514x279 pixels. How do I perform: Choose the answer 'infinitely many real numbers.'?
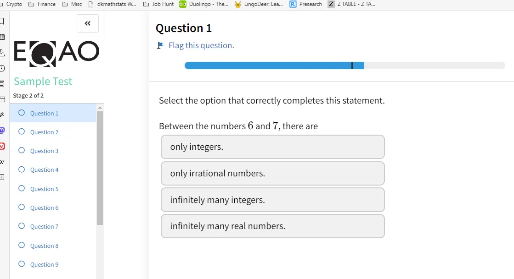pyautogui.click(x=273, y=226)
